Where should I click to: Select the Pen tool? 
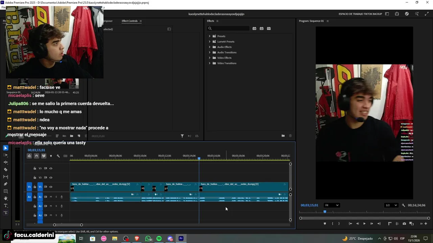click(5, 184)
